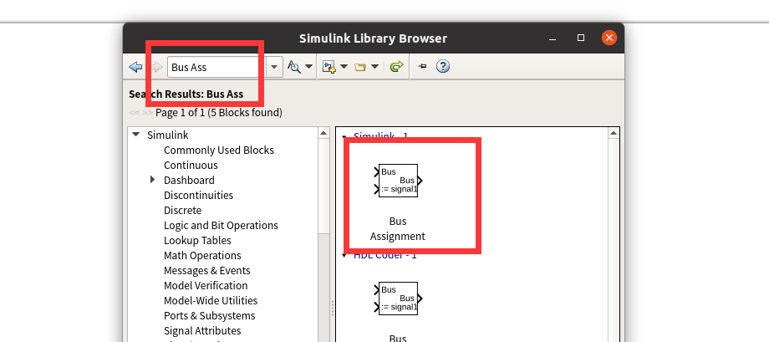This screenshot has width=769, height=342.
Task: Click the next results page '>>' link
Action: 147,113
